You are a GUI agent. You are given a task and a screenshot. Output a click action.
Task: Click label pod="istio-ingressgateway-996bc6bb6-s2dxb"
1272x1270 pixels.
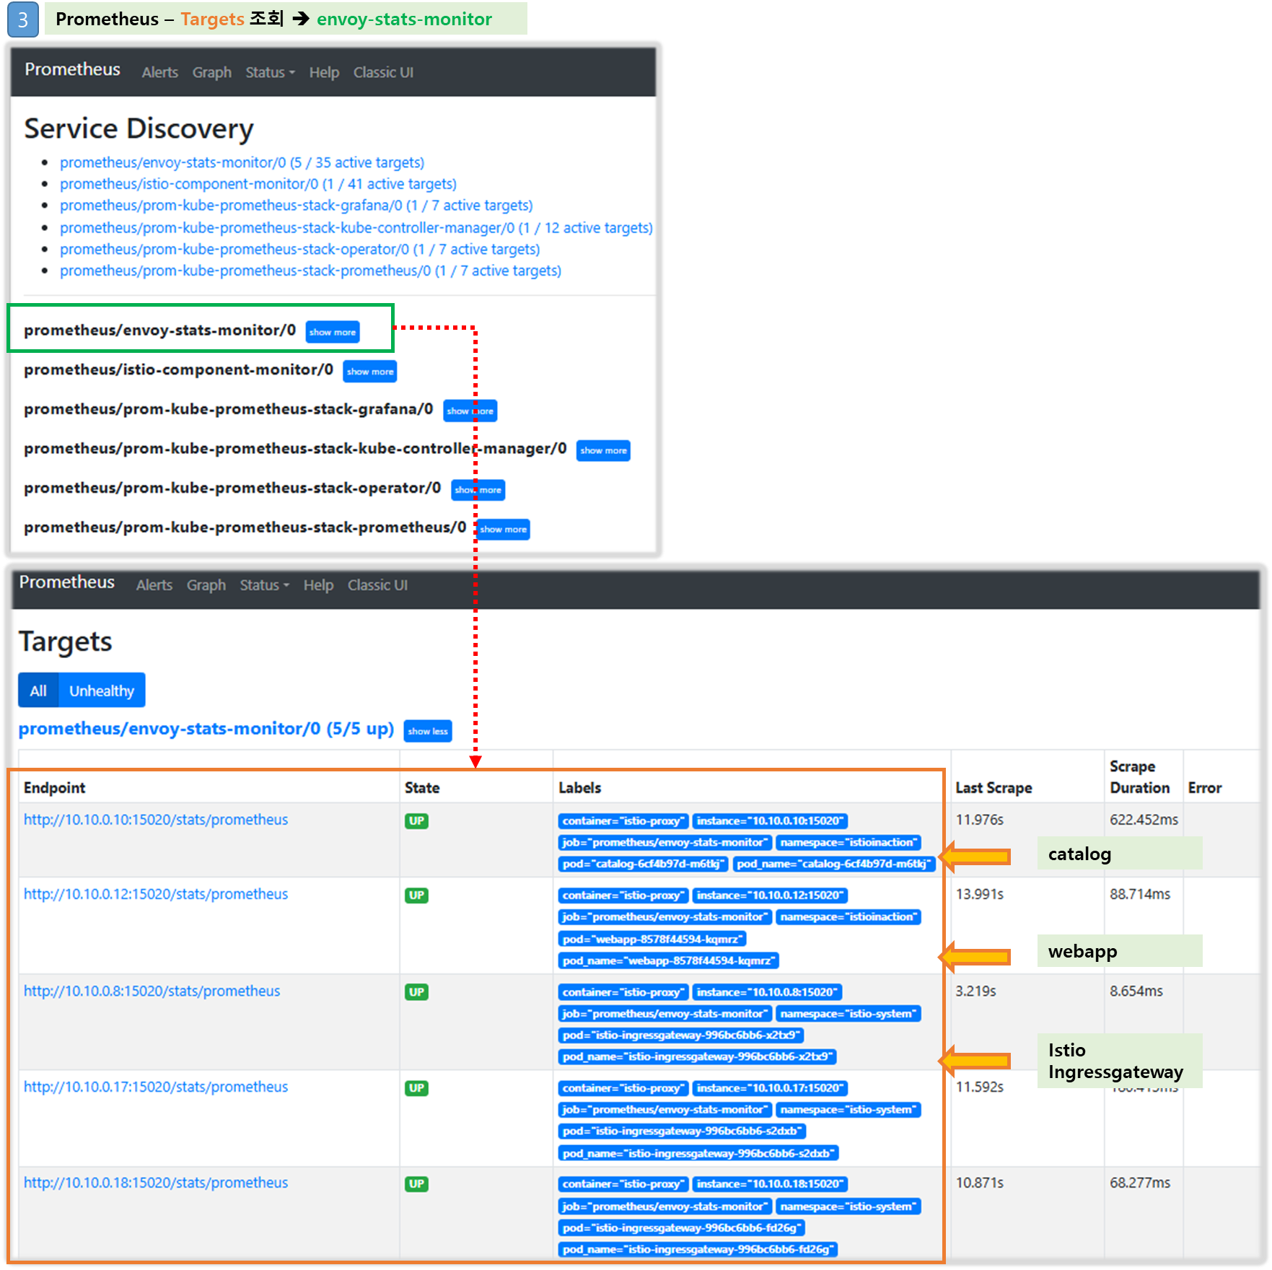click(x=682, y=1131)
